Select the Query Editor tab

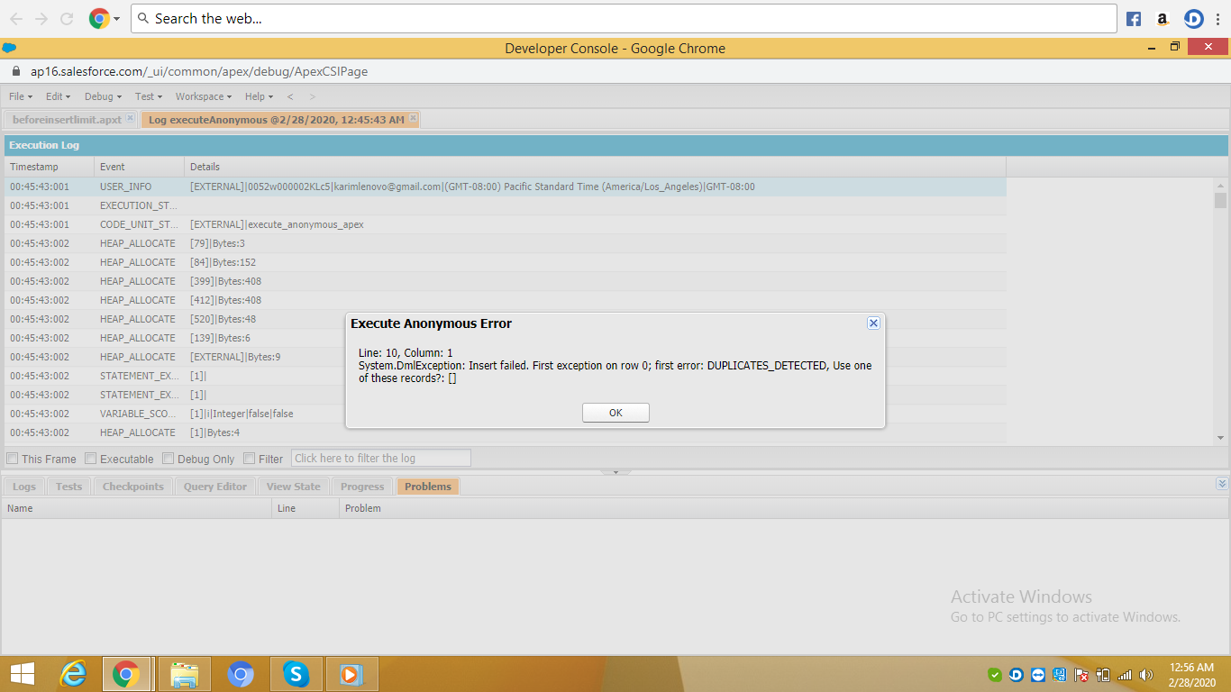point(215,487)
